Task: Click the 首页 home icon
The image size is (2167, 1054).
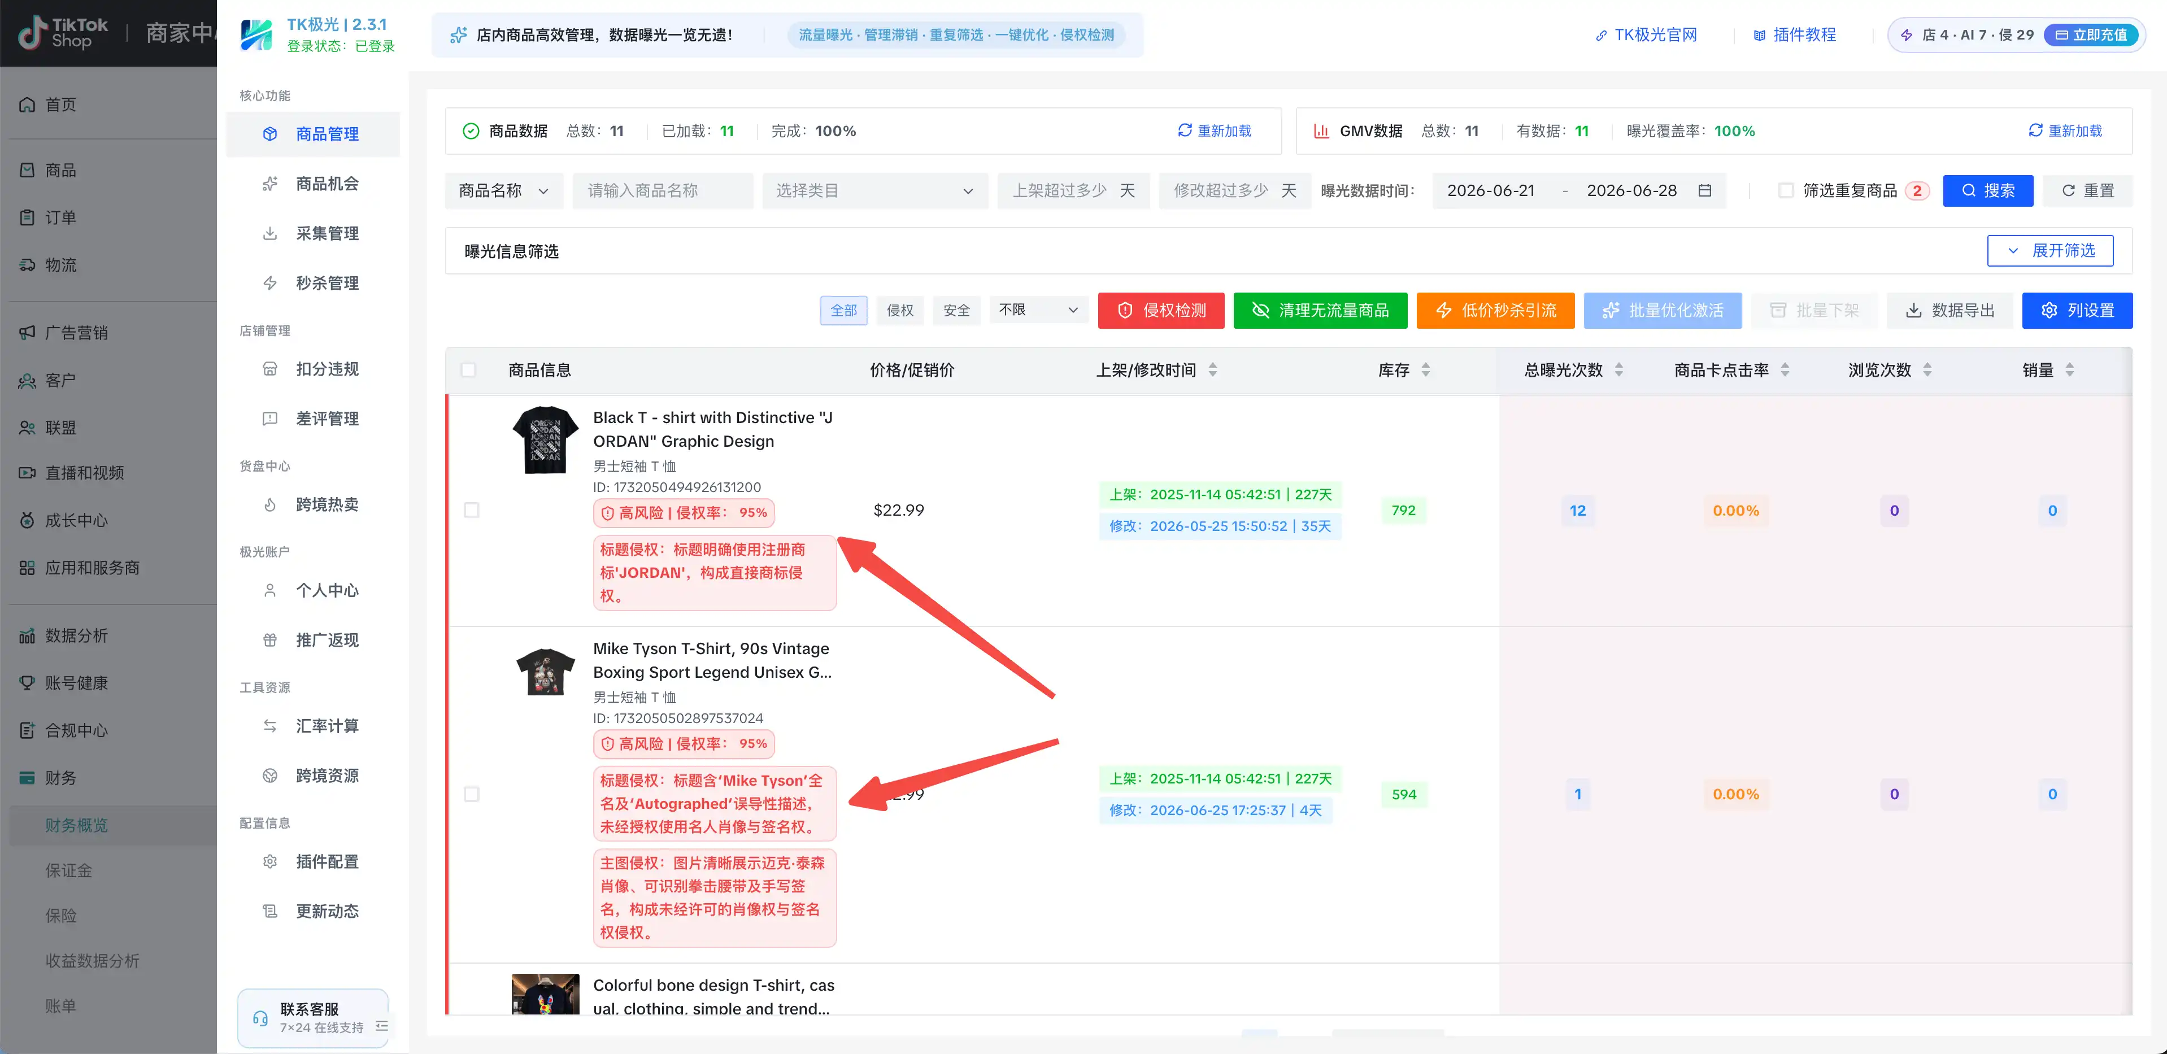Action: (x=27, y=104)
